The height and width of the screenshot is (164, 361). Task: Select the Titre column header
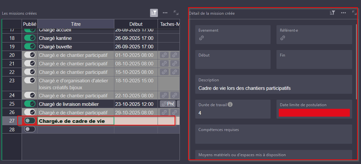click(76, 24)
